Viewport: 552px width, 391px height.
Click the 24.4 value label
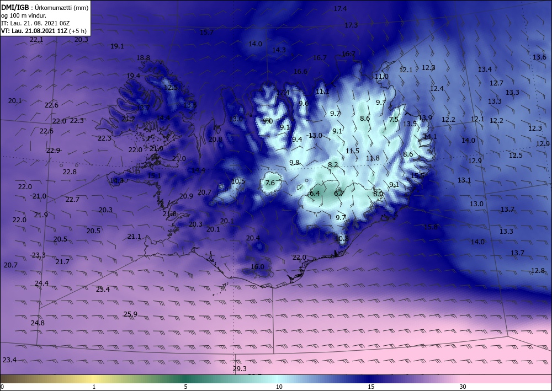41,283
